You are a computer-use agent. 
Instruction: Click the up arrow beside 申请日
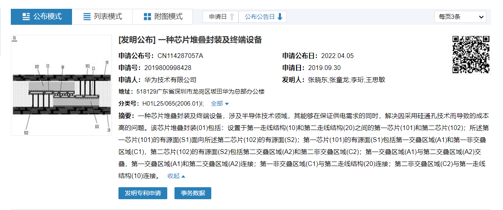click(x=232, y=17)
